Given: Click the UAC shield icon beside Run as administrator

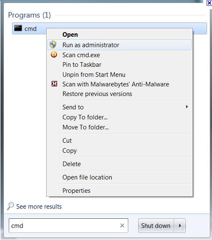Looking at the screenshot, I should (53, 45).
